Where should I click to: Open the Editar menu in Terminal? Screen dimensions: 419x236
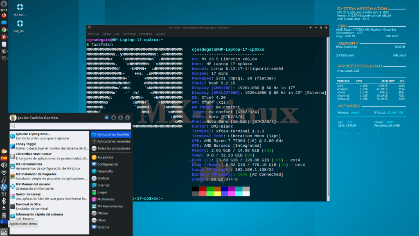106,34
